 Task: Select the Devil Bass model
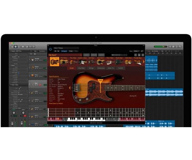coord(91,62)
